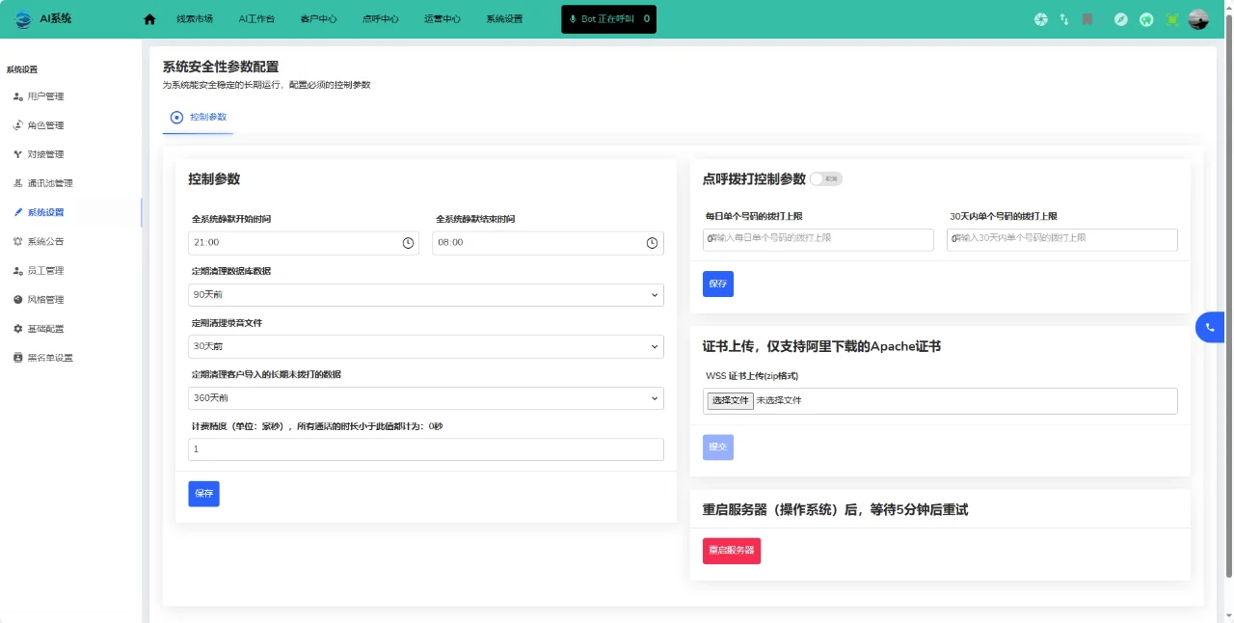1234x623 pixels.
Task: Open clock picker for 全系统静默结束时间
Action: point(652,243)
